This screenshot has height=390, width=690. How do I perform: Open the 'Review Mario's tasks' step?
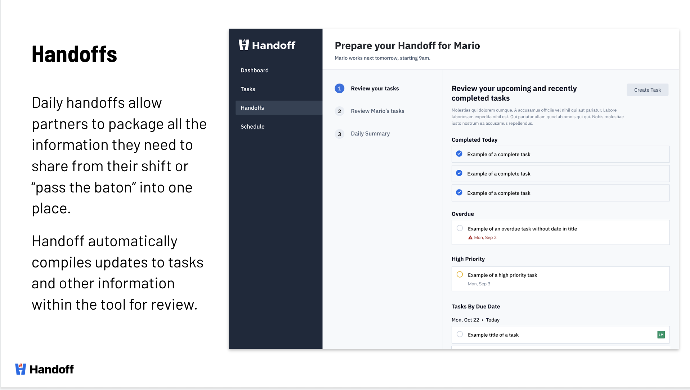(377, 111)
